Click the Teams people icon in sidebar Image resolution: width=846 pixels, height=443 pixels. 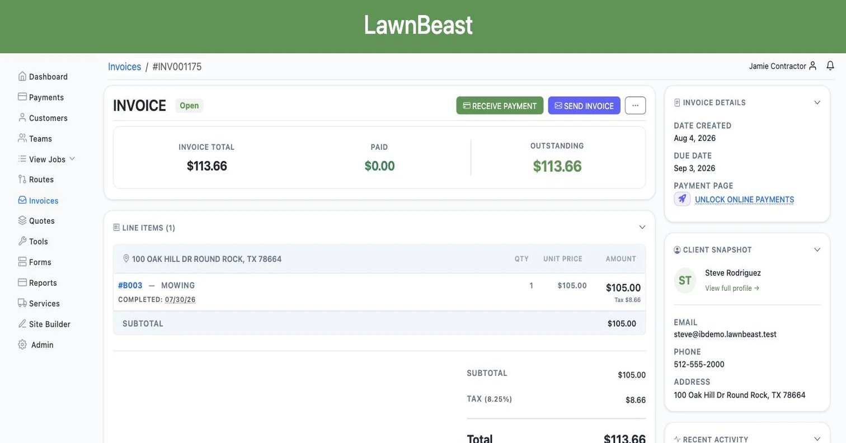[x=22, y=138]
